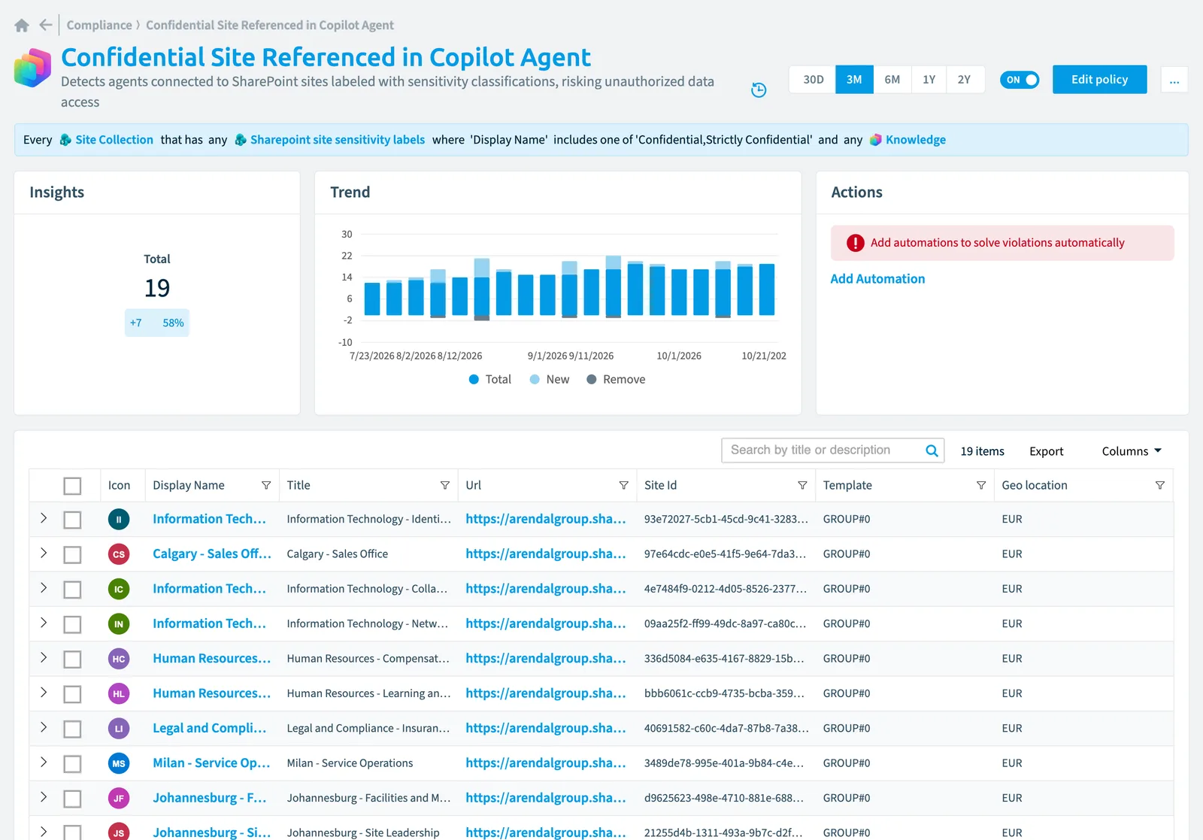Go to the home icon
Viewport: 1203px width, 840px height.
pyautogui.click(x=22, y=26)
